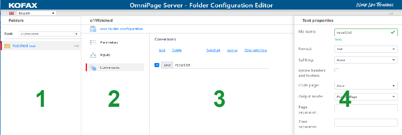Enable Ignore headers and footers checkbox

[x=337, y=70]
